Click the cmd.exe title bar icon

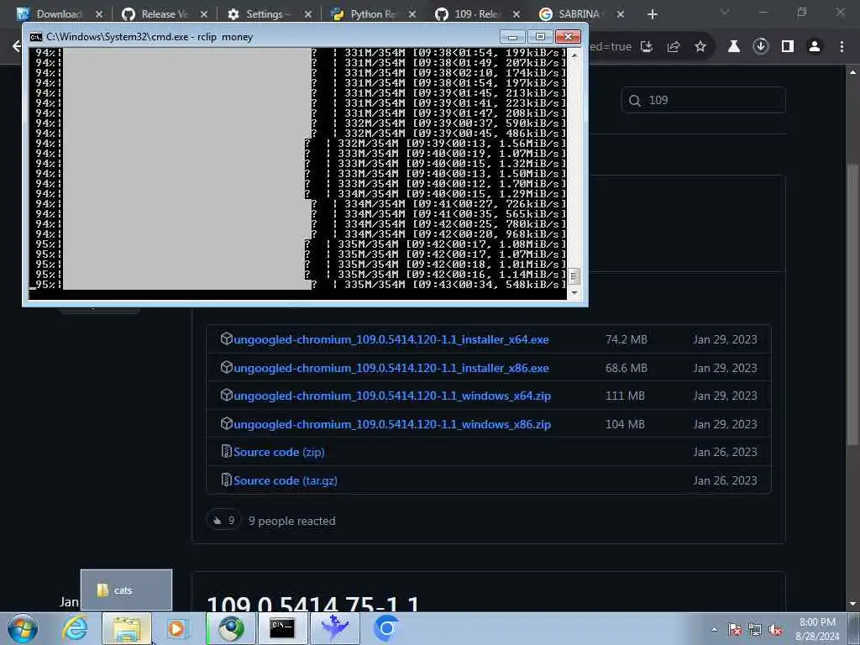35,37
